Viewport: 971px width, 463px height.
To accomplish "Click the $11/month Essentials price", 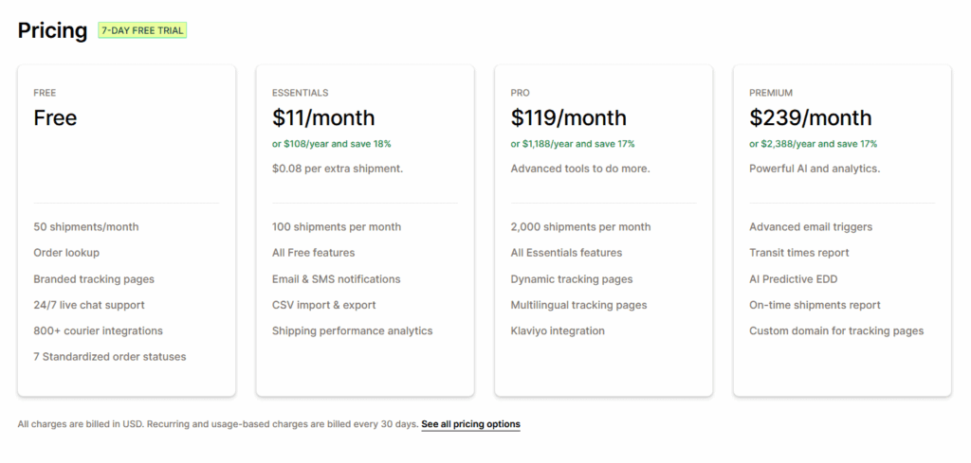I will click(323, 117).
